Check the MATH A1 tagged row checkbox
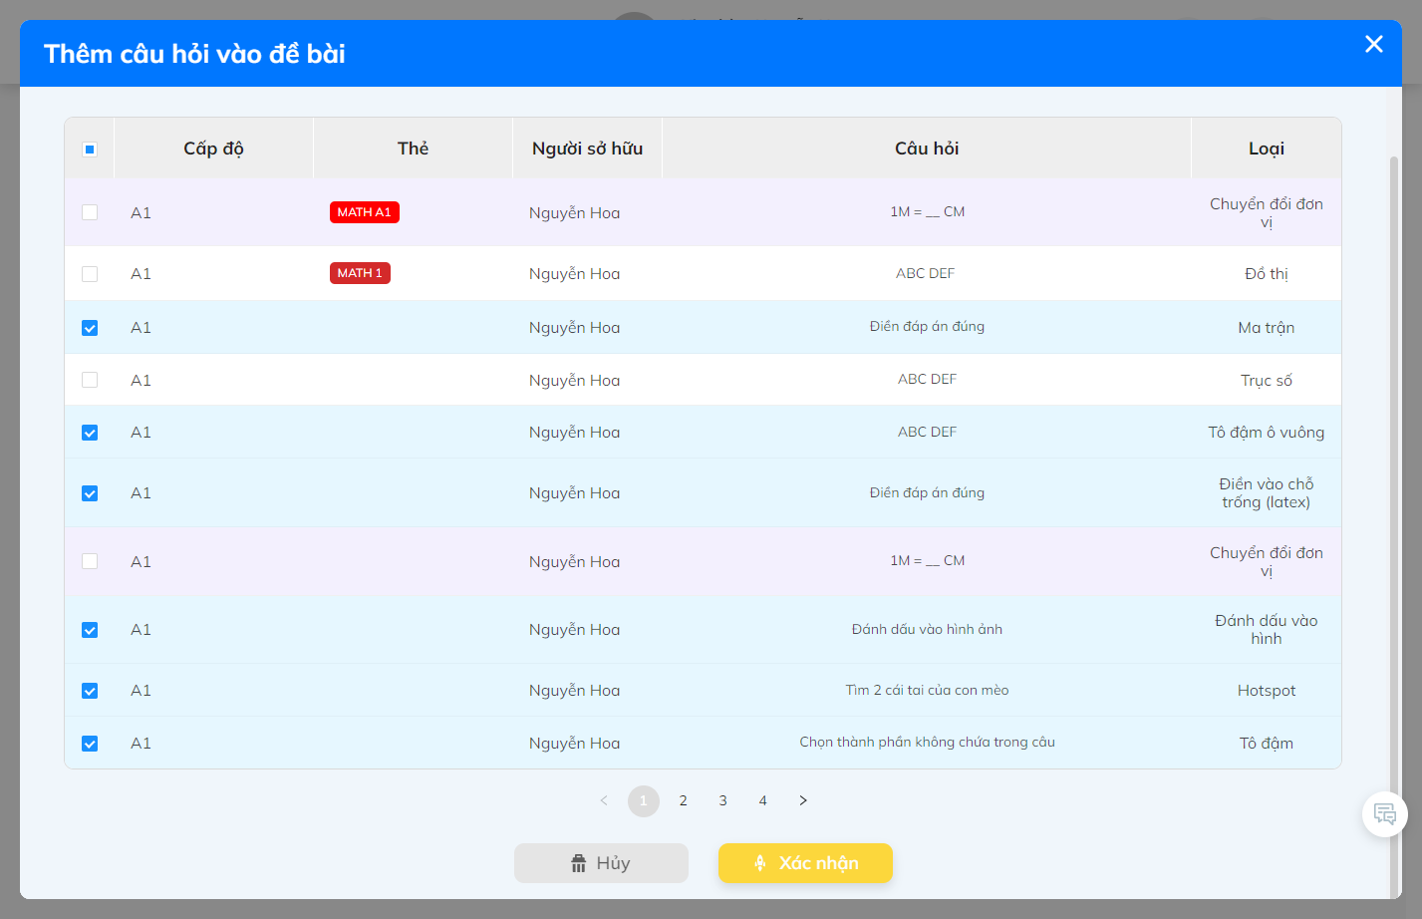 click(x=90, y=212)
